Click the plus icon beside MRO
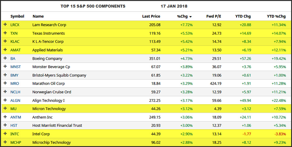 (5, 84)
